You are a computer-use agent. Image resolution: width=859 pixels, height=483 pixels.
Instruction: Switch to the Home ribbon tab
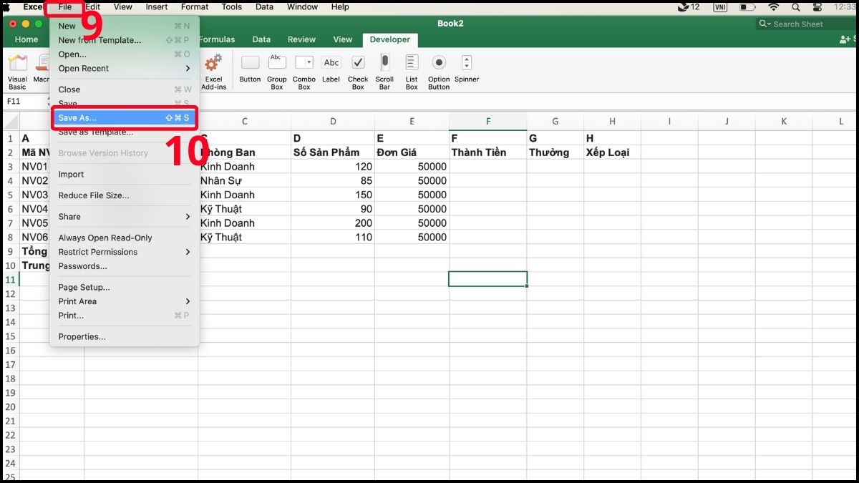coord(26,40)
